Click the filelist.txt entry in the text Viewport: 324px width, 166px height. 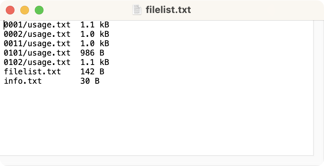[32, 72]
